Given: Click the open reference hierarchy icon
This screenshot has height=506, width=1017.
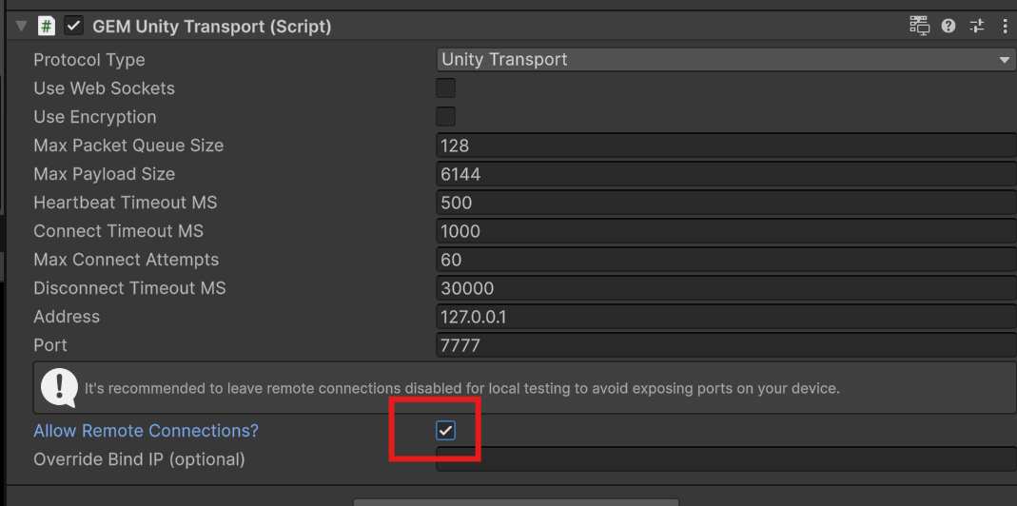Looking at the screenshot, I should coord(919,26).
